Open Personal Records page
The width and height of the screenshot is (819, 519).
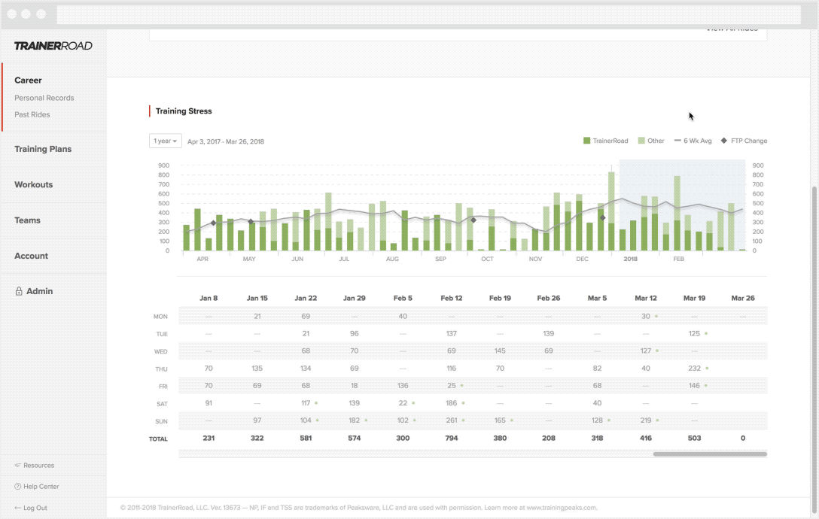pyautogui.click(x=44, y=99)
